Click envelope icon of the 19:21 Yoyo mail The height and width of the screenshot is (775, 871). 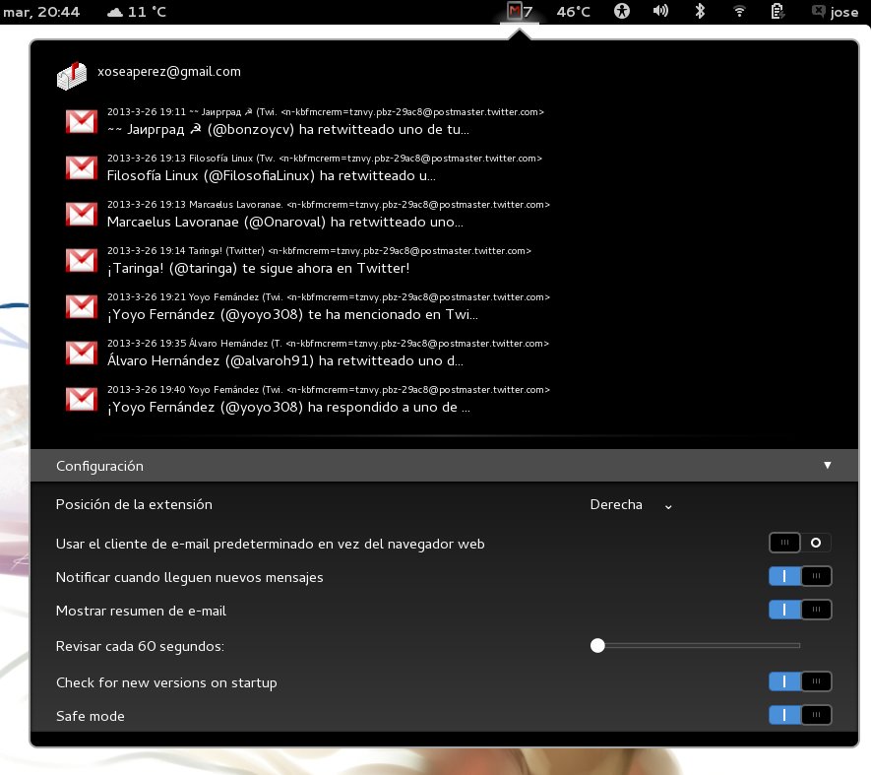tap(81, 306)
